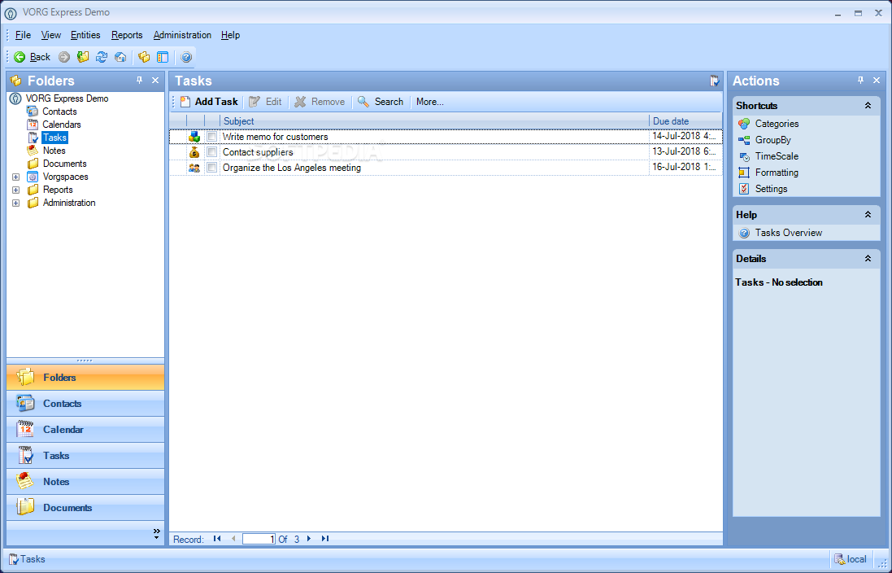Viewport: 892px width, 573px height.
Task: Collapse the Details section
Action: pyautogui.click(x=868, y=259)
